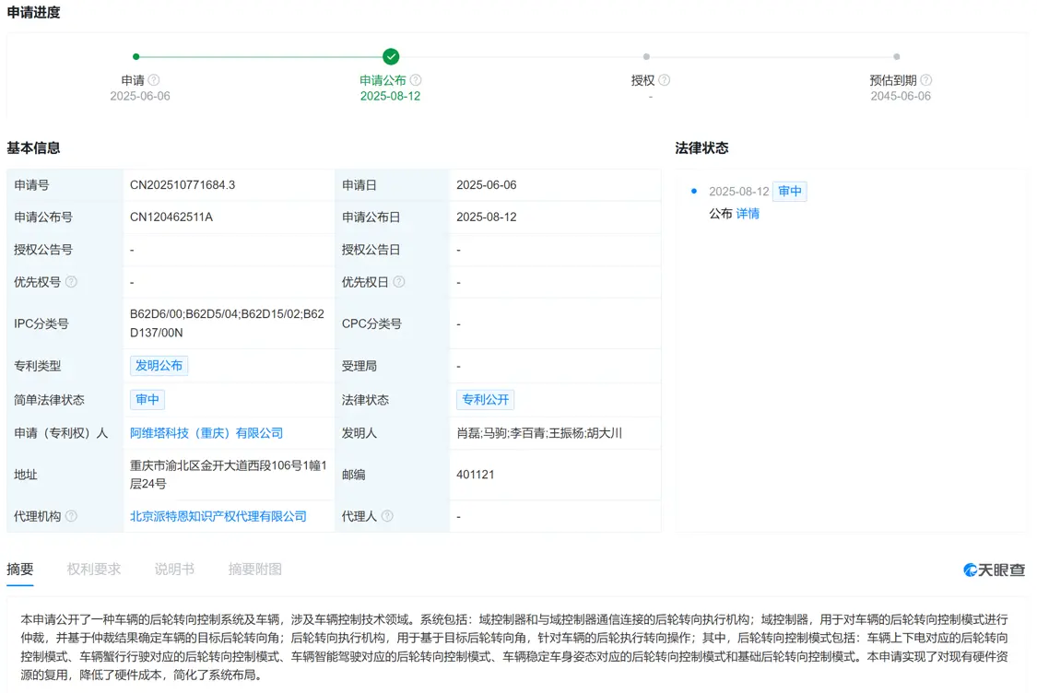
Task: Click the blue dot beside 2025-08-12
Action: 694,191
